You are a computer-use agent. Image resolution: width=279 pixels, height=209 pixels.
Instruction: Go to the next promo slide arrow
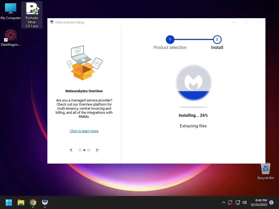(x=97, y=150)
